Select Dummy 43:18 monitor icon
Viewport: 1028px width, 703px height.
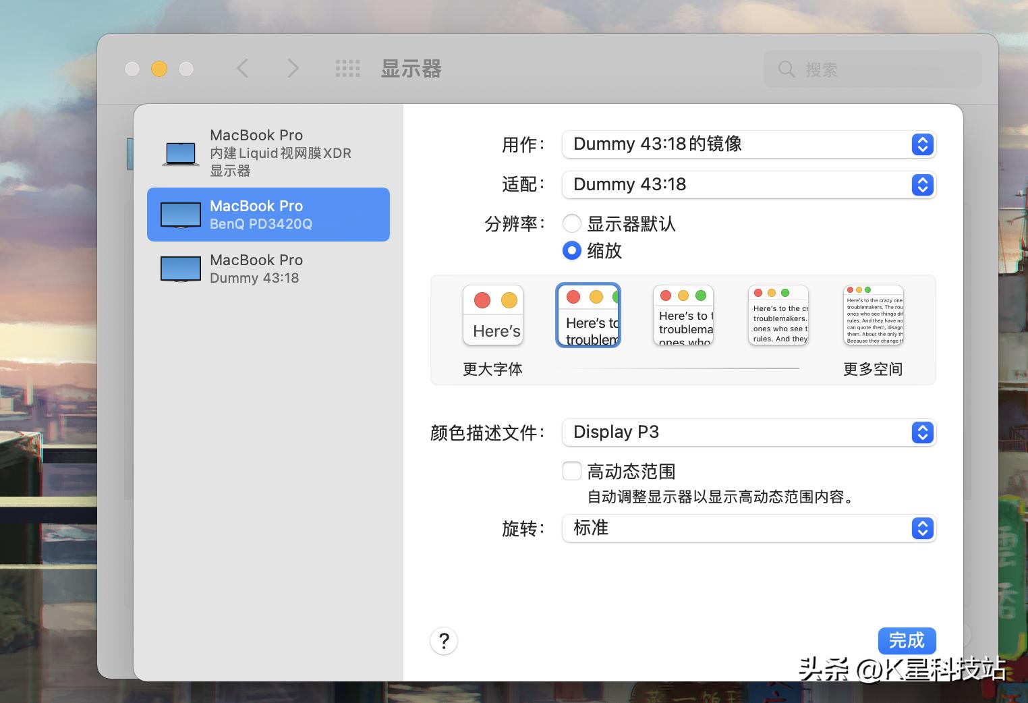point(180,269)
